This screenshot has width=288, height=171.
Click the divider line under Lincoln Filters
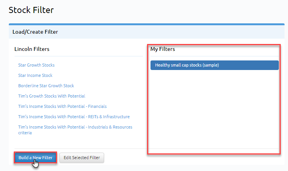[79, 56]
